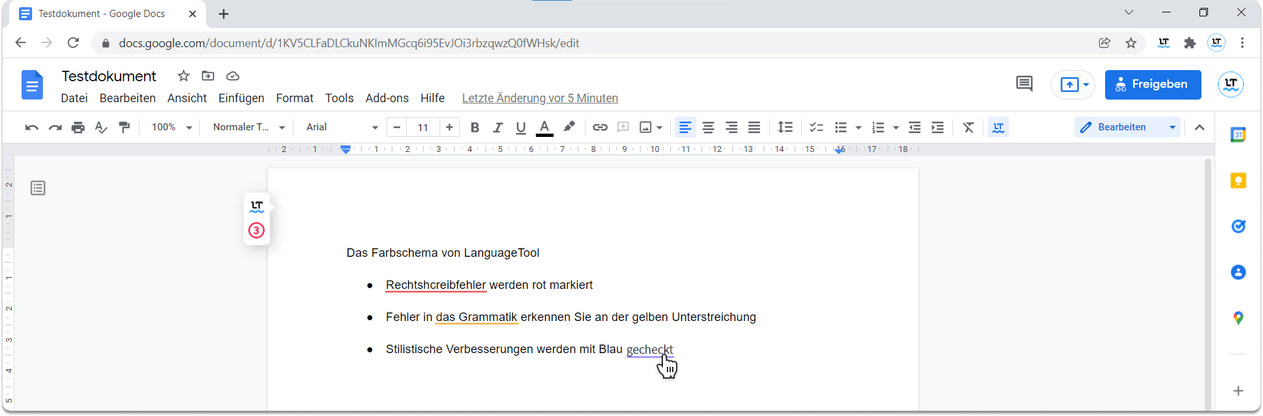Open the Tools menu
1263x416 pixels.
pos(339,98)
